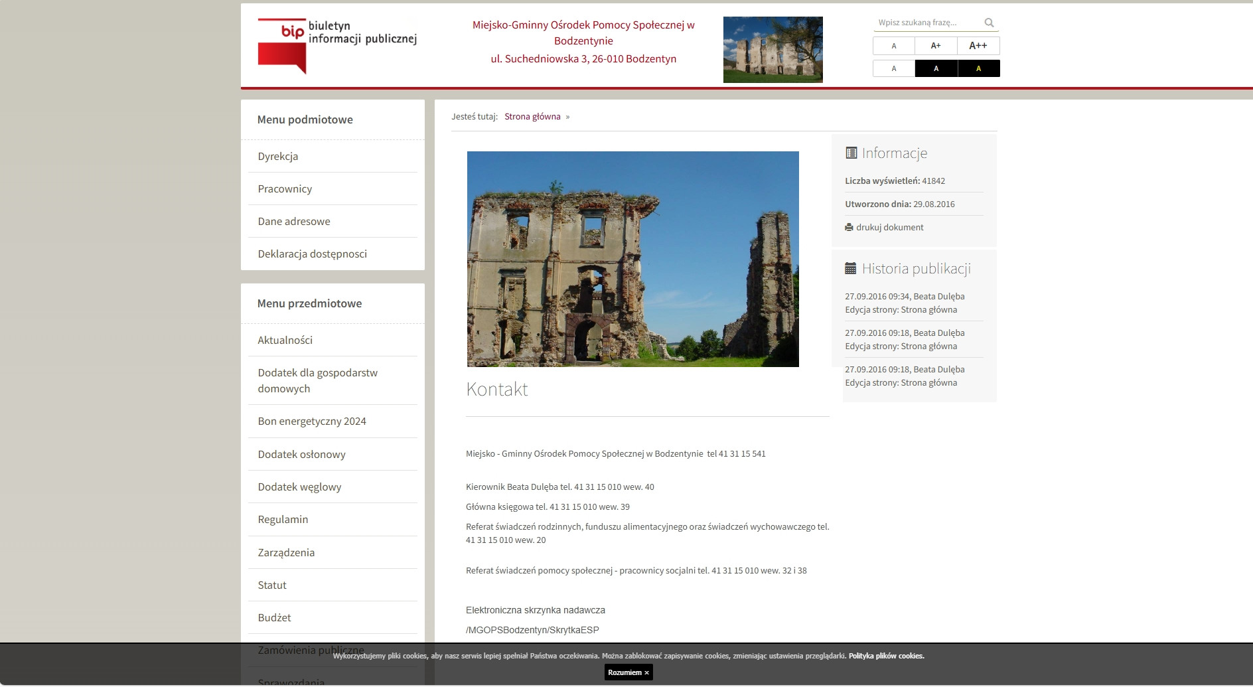Click the printer icon for drukuj dokument
Viewport: 1253px width, 687px height.
849,227
